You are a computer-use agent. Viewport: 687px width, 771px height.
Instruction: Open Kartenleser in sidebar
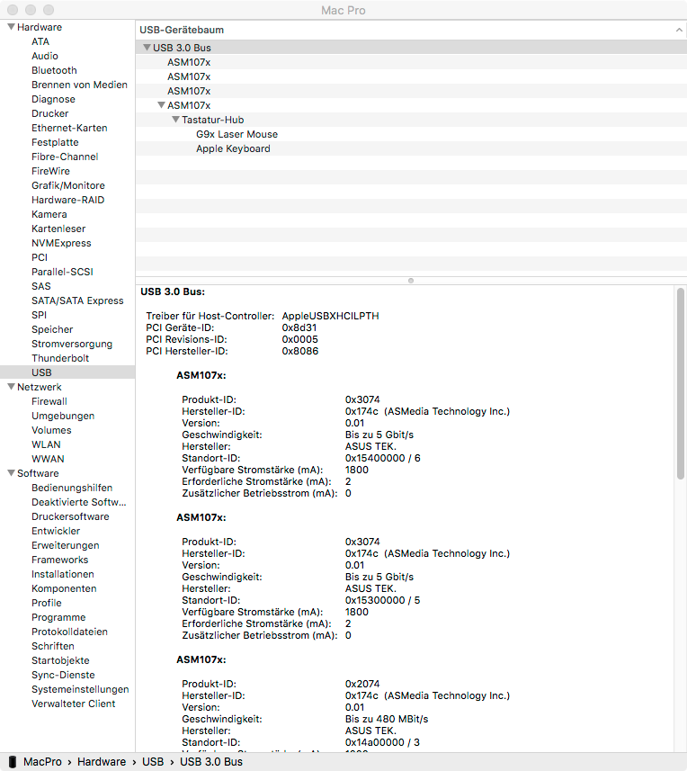pyautogui.click(x=58, y=229)
